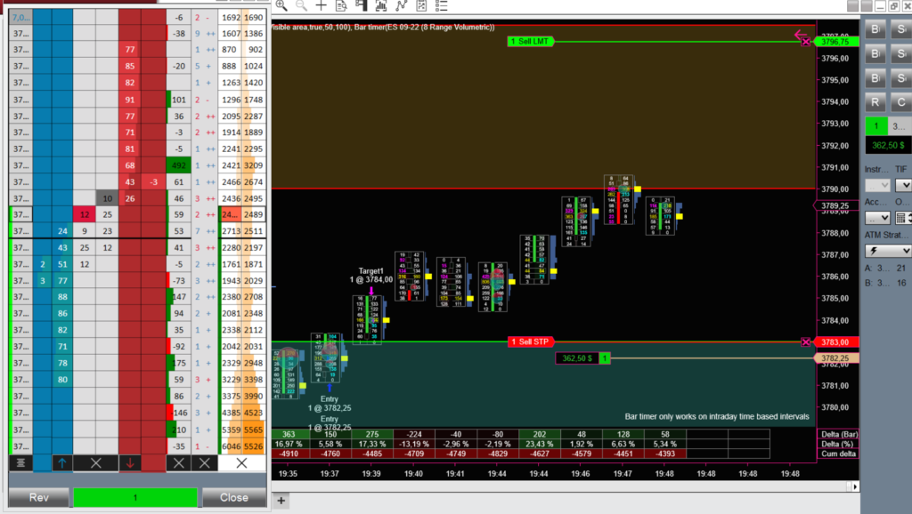Screen dimensions: 912x514
Task: Click the C close button in Chart Trader
Action: tap(901, 103)
